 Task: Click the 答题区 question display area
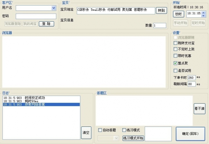click(x=144, y=110)
